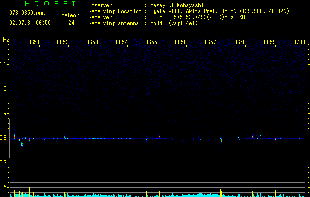Click the meteor count label
This screenshot has height=197, width=310.
pos(70,15)
